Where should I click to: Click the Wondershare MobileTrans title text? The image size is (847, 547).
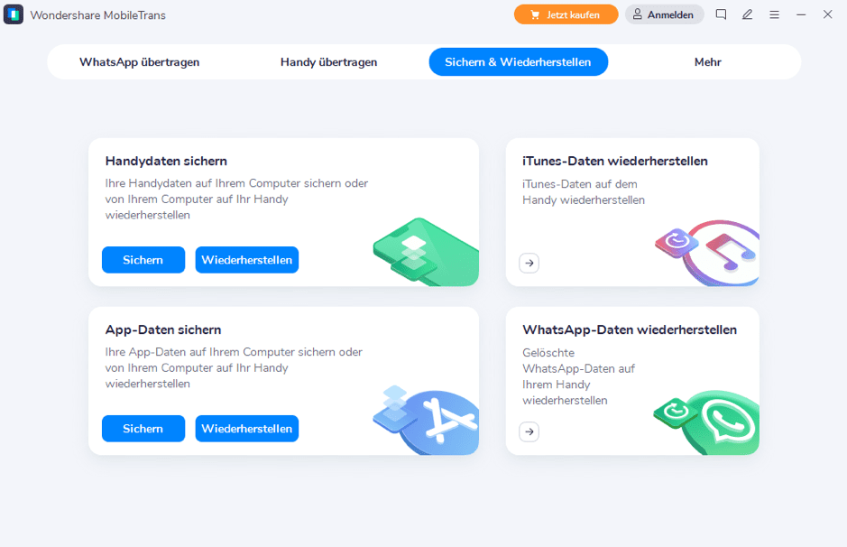[x=97, y=15]
